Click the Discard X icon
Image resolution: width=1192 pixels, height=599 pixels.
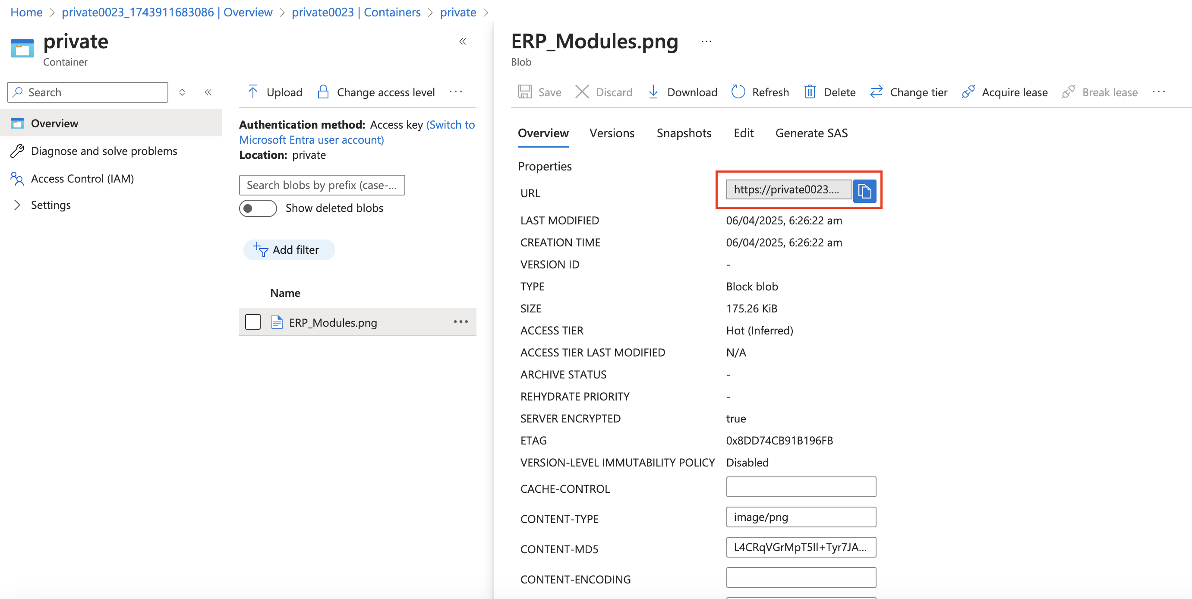[582, 92]
